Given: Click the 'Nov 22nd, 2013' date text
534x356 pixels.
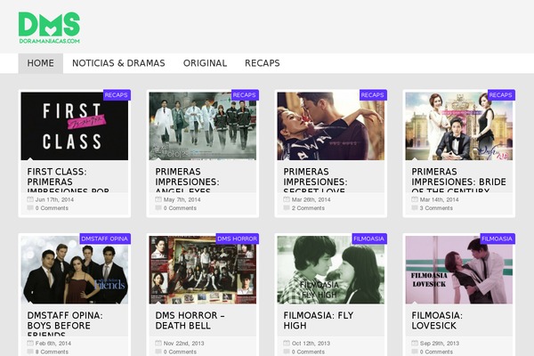Looking at the screenshot, I should [x=183, y=343].
